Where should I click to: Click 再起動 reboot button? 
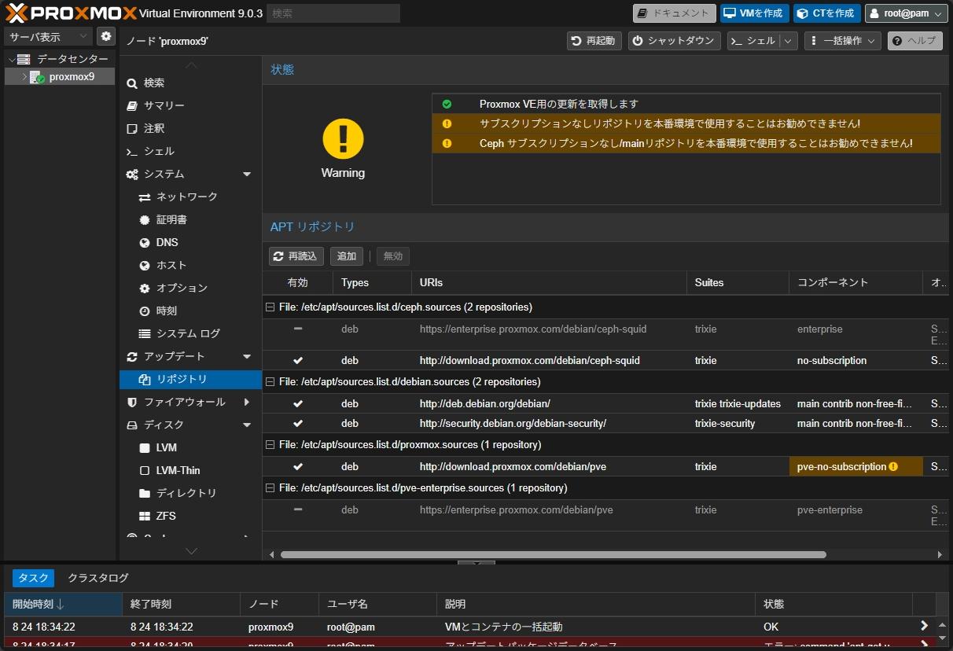594,41
